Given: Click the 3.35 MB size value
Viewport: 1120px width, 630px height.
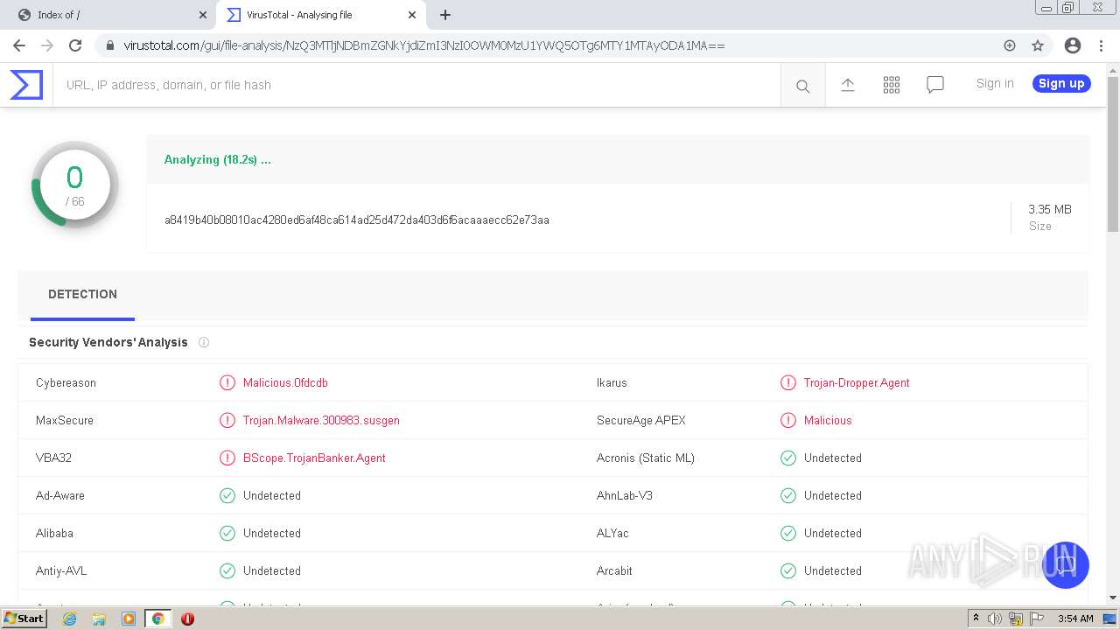Looking at the screenshot, I should coord(1050,209).
